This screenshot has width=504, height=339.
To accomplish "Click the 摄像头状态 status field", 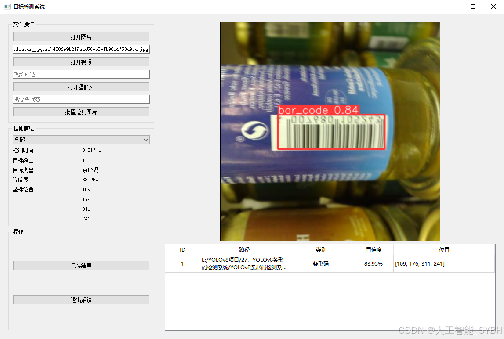I will pyautogui.click(x=81, y=99).
